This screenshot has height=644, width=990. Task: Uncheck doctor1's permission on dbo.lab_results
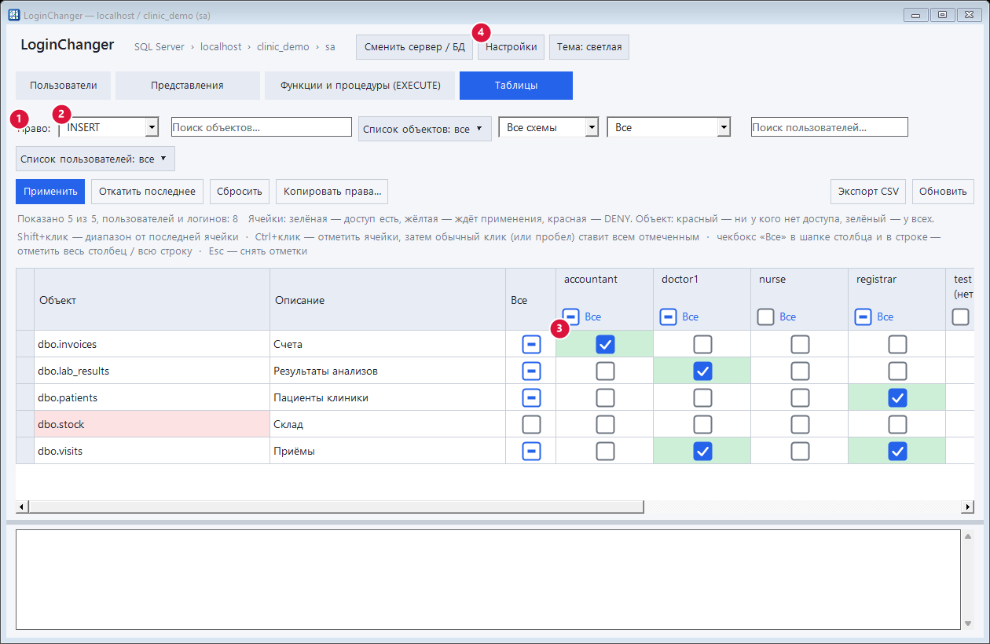702,371
